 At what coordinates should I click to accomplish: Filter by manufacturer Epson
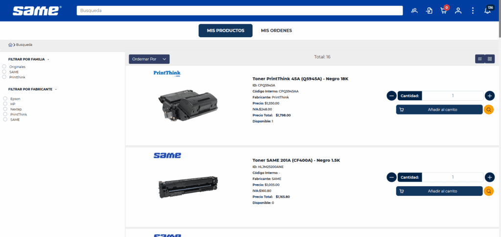click(4, 99)
